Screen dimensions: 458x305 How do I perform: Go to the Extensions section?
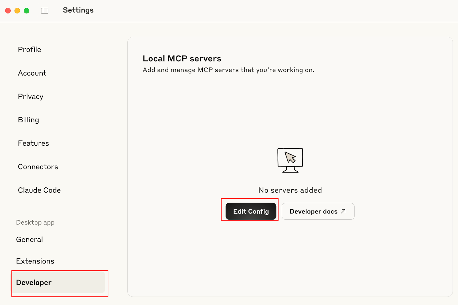pyautogui.click(x=35, y=261)
